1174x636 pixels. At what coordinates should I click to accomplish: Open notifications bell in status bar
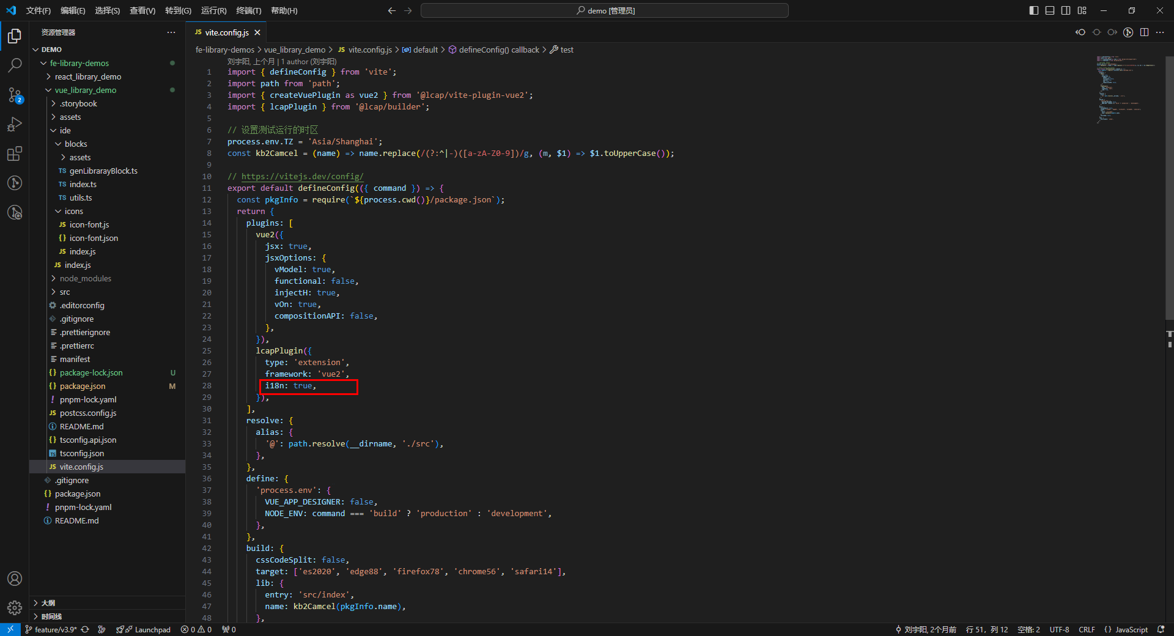1161,629
